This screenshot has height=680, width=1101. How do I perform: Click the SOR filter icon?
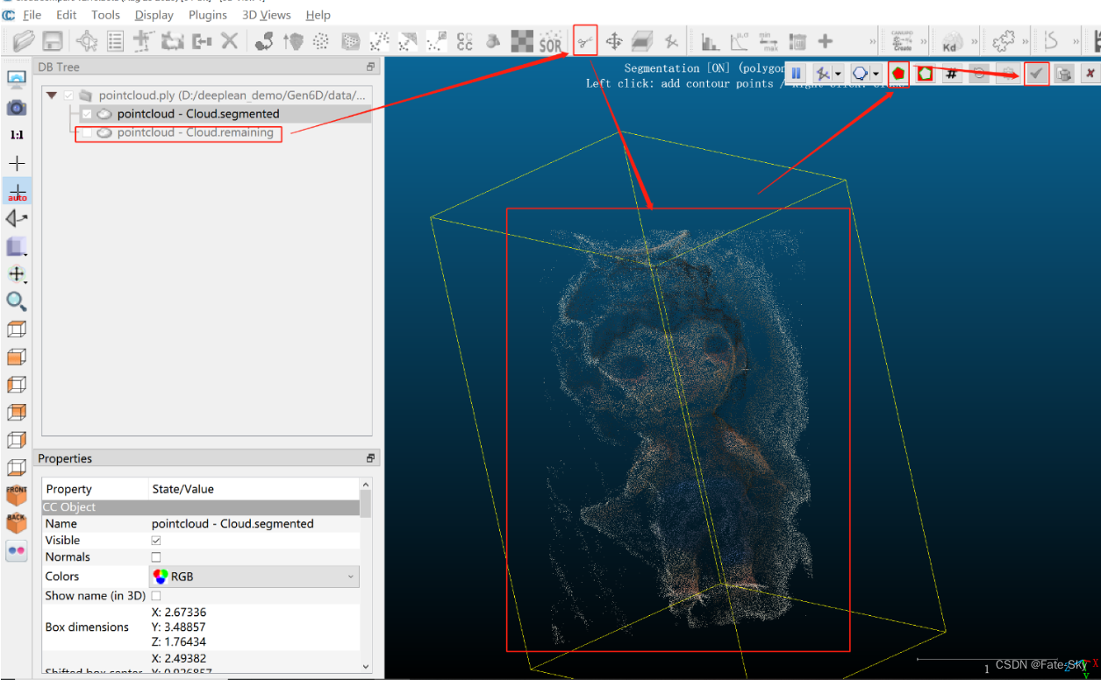coord(550,40)
